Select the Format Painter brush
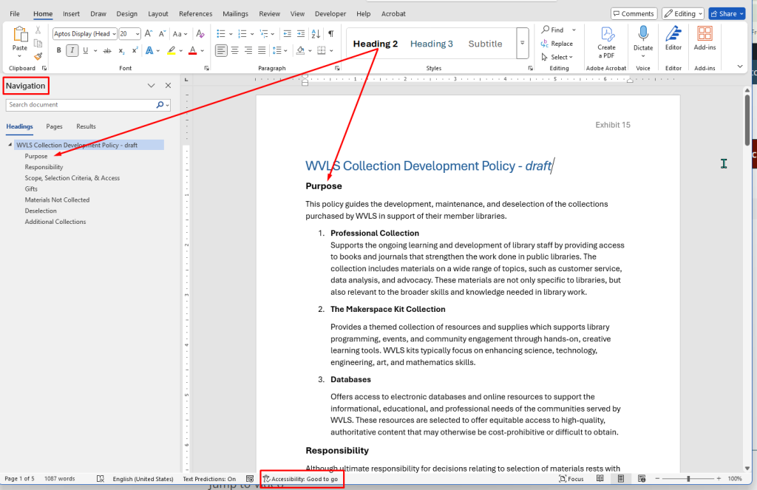 38,56
